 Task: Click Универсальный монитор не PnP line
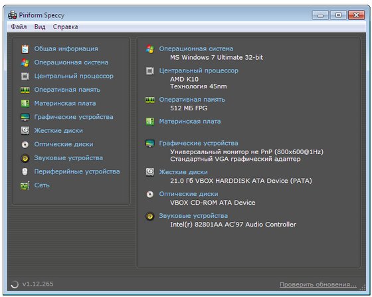[246, 151]
